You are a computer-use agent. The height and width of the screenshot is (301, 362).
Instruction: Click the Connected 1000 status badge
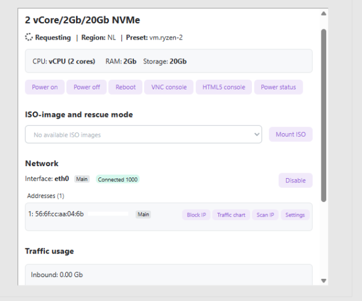[117, 179]
